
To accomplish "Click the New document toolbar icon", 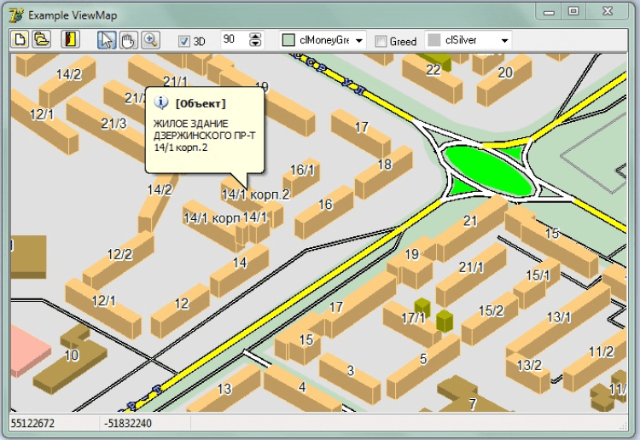I will click(x=20, y=40).
